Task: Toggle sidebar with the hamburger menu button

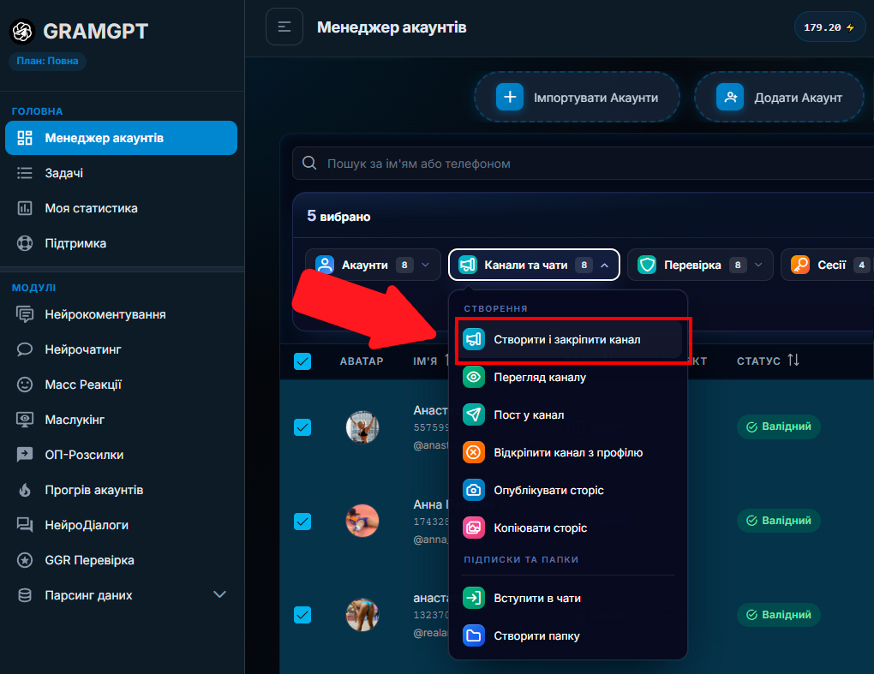Action: 284,27
